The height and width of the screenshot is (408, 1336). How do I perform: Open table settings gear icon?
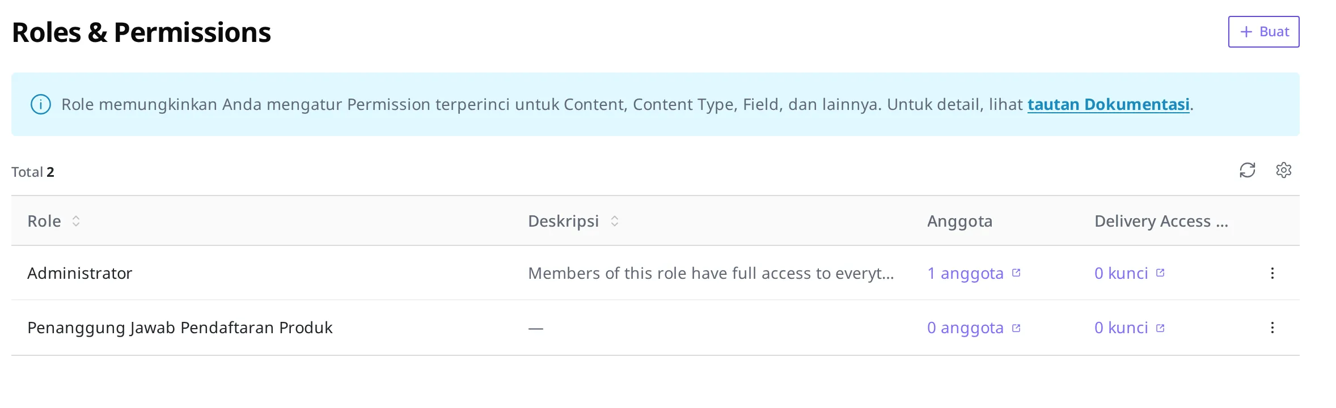(x=1283, y=170)
